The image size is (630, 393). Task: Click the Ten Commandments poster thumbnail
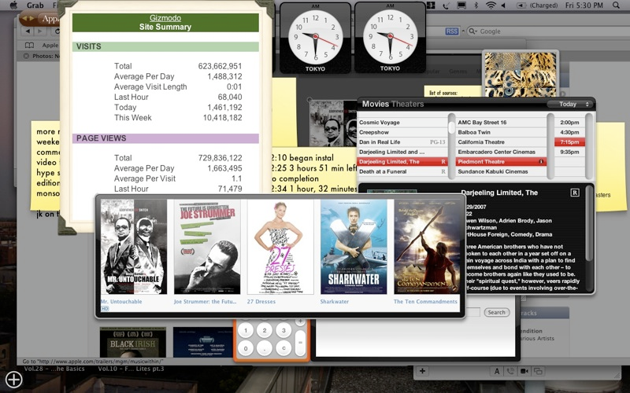[427, 247]
